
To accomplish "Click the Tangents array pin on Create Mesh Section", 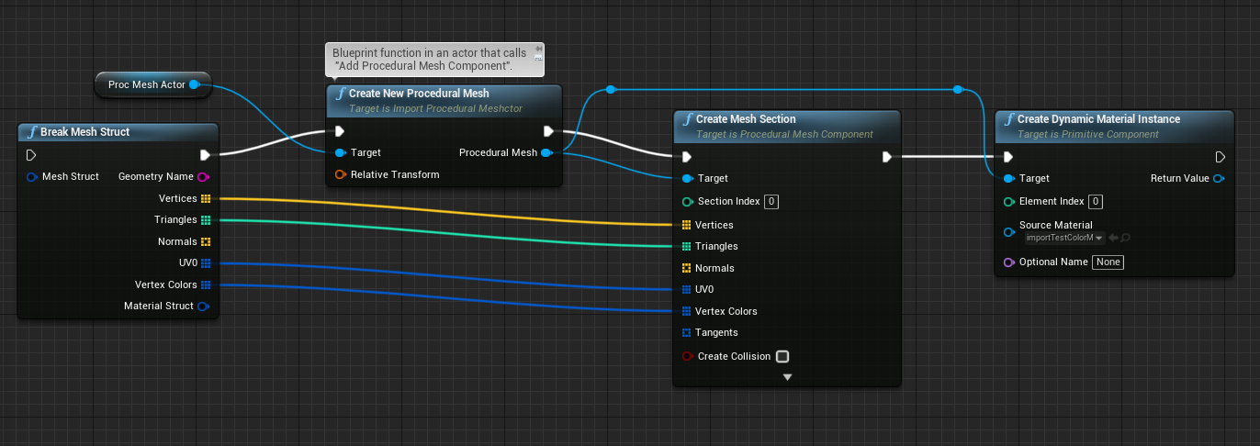I will point(686,332).
